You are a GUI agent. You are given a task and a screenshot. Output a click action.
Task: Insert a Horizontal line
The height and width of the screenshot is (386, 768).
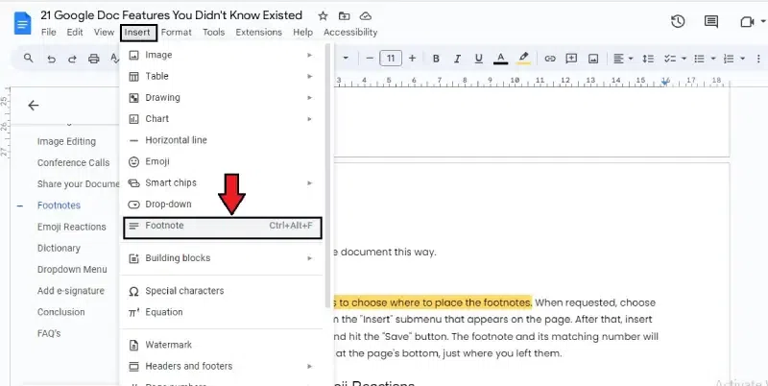click(x=221, y=140)
